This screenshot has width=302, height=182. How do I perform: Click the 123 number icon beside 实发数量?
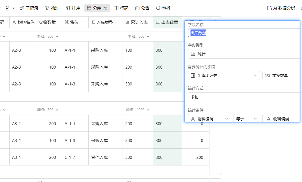[x=267, y=76]
